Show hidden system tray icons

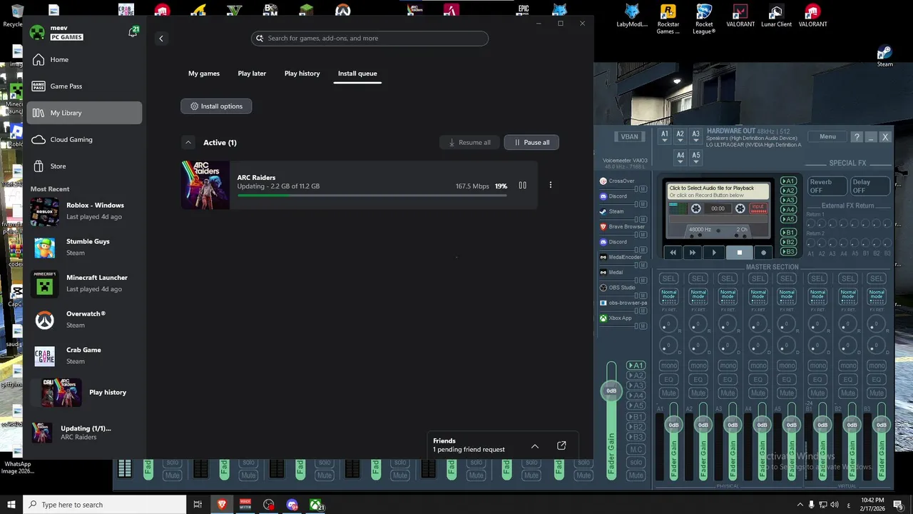[x=800, y=505]
